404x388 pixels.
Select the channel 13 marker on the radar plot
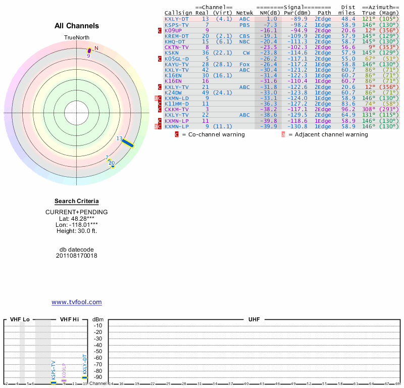click(127, 143)
